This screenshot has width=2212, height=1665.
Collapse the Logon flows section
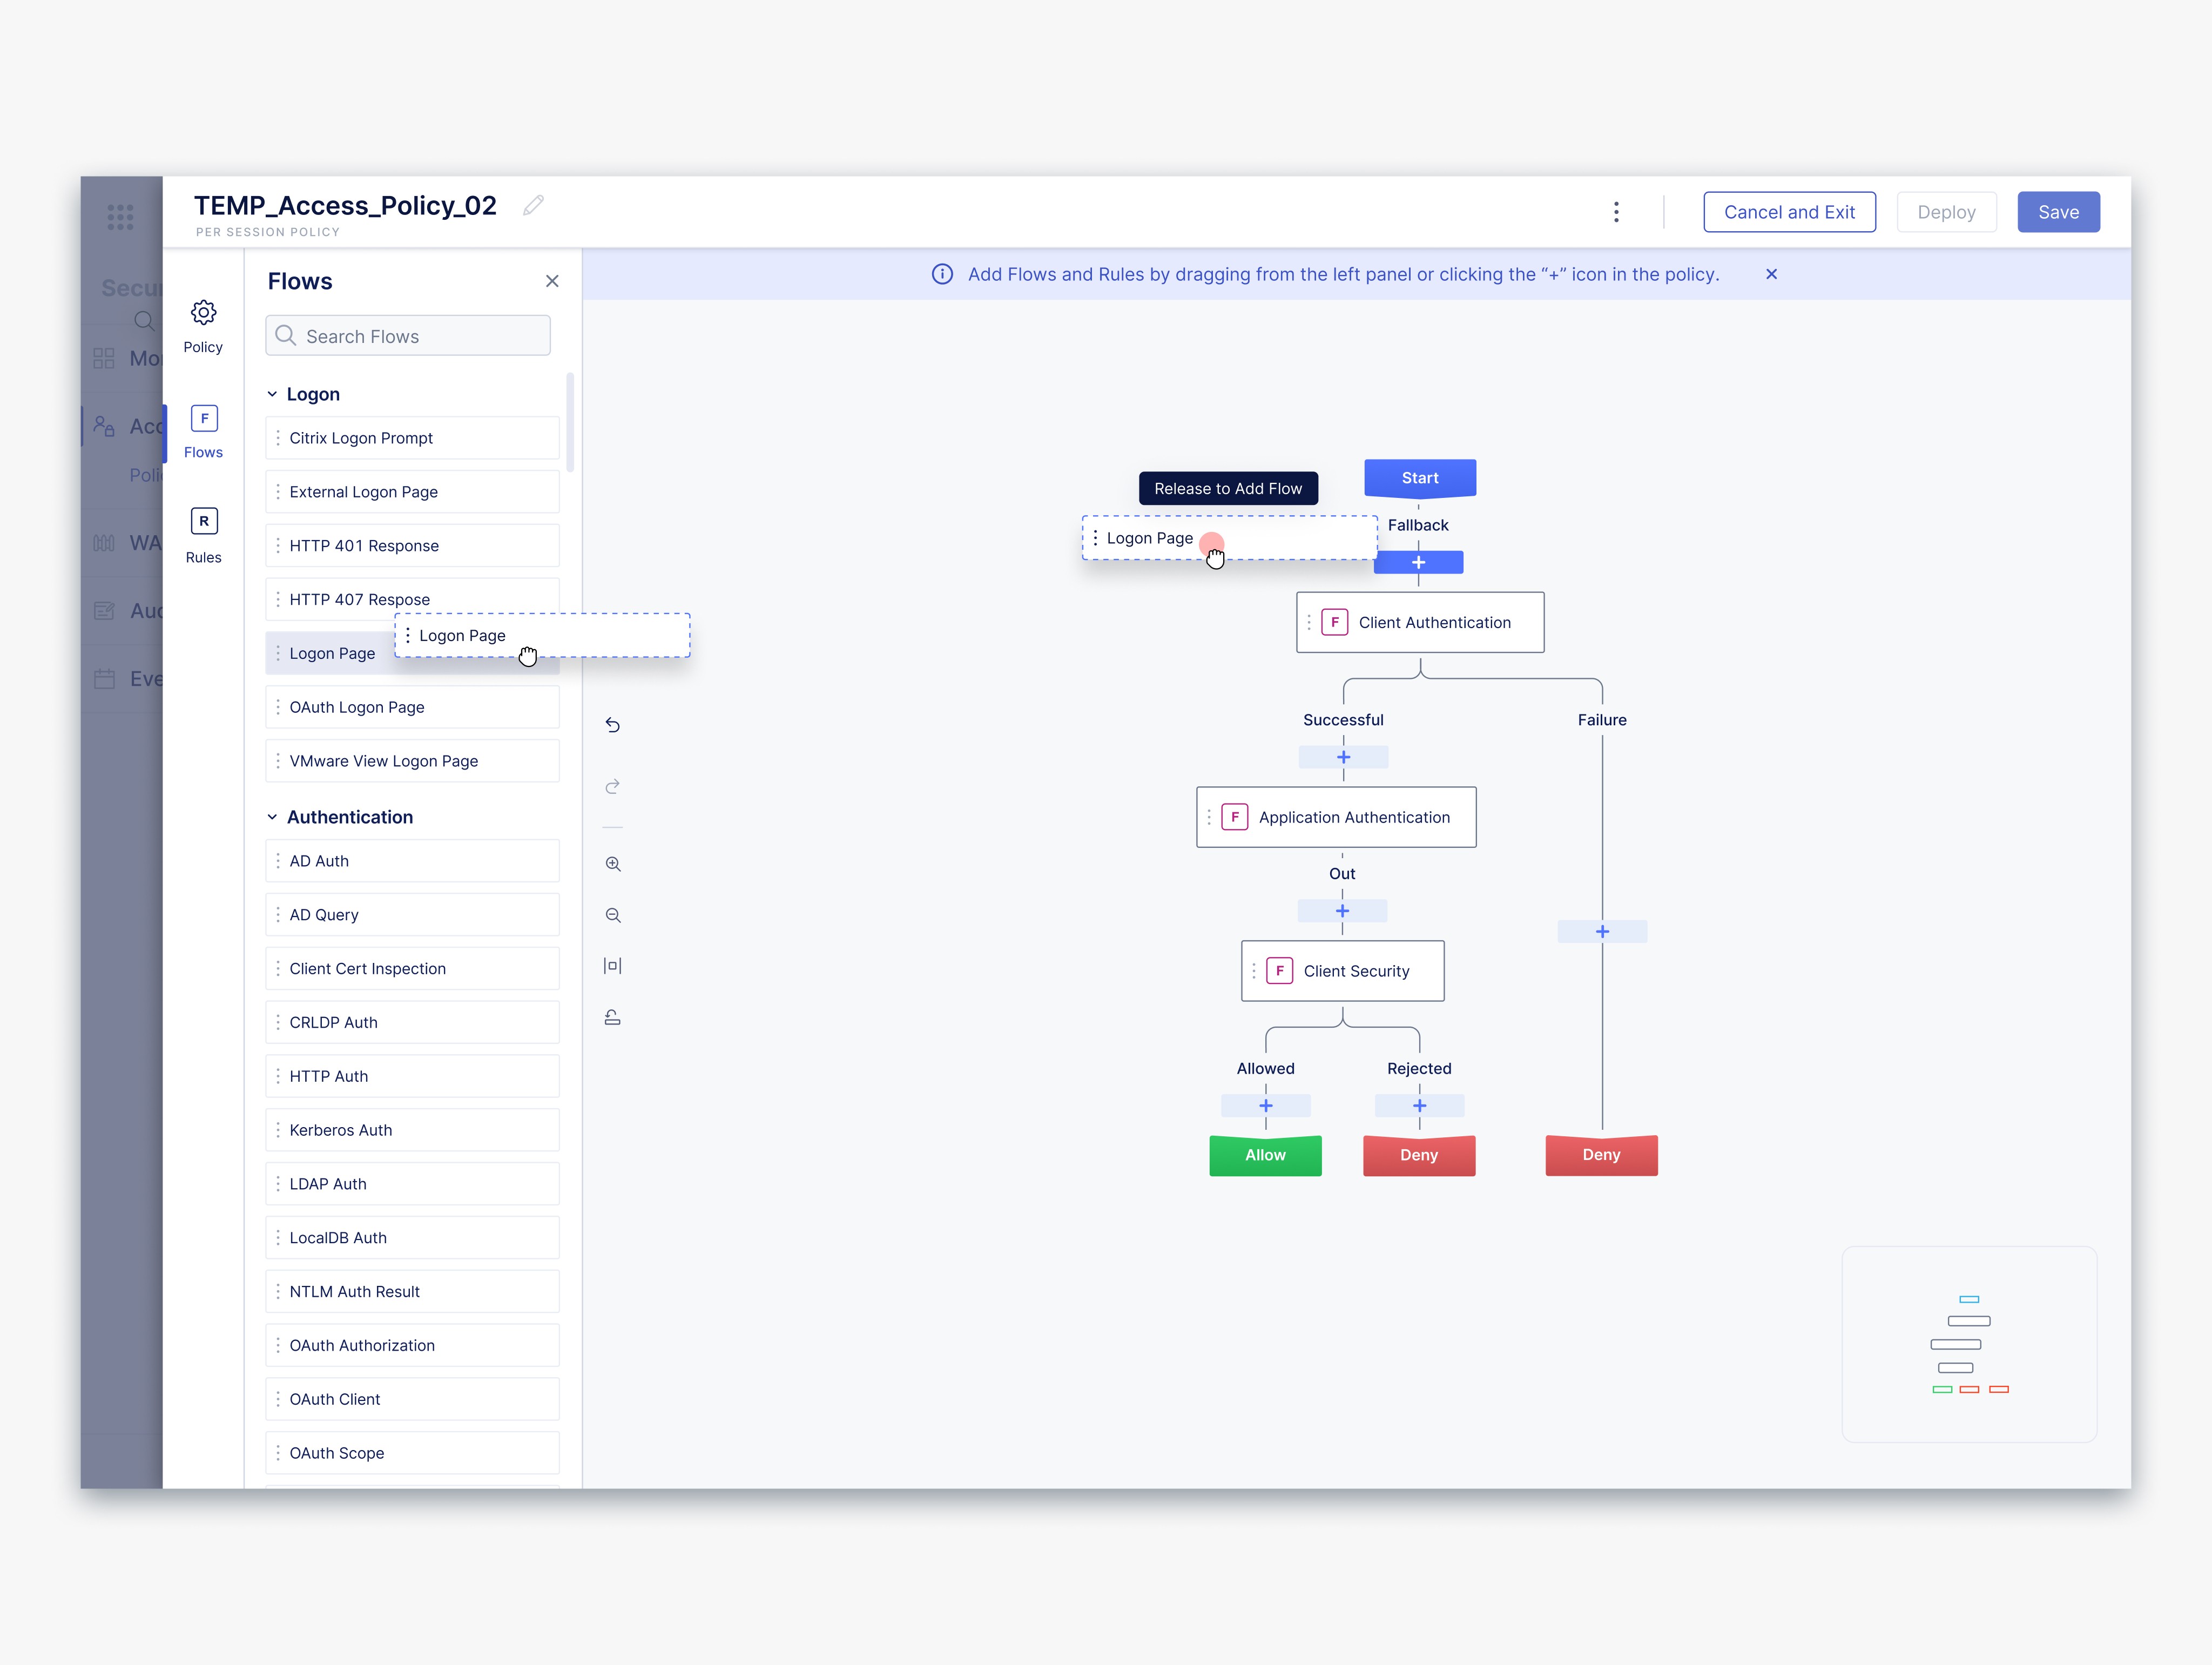click(272, 394)
